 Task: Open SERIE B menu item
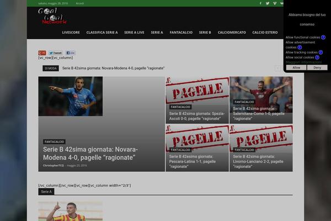tap(205, 33)
